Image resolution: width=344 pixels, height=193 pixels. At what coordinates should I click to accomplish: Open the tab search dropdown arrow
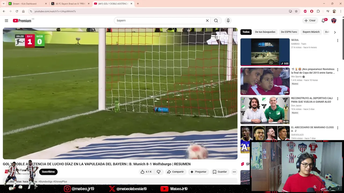point(3,4)
